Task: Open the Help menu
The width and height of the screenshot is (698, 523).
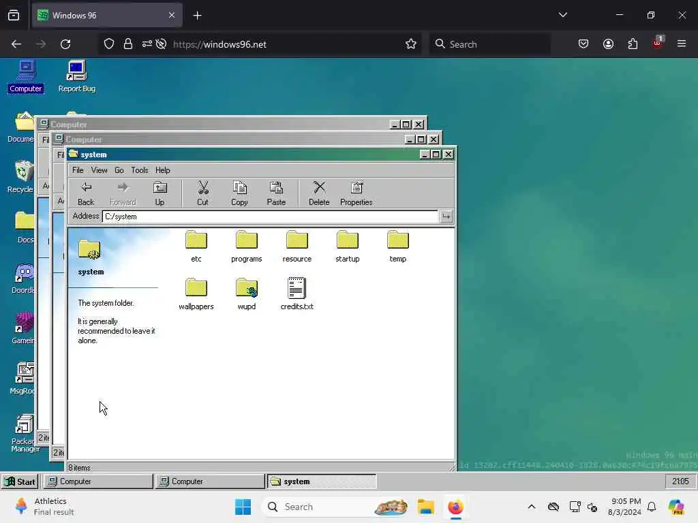Action: click(162, 170)
